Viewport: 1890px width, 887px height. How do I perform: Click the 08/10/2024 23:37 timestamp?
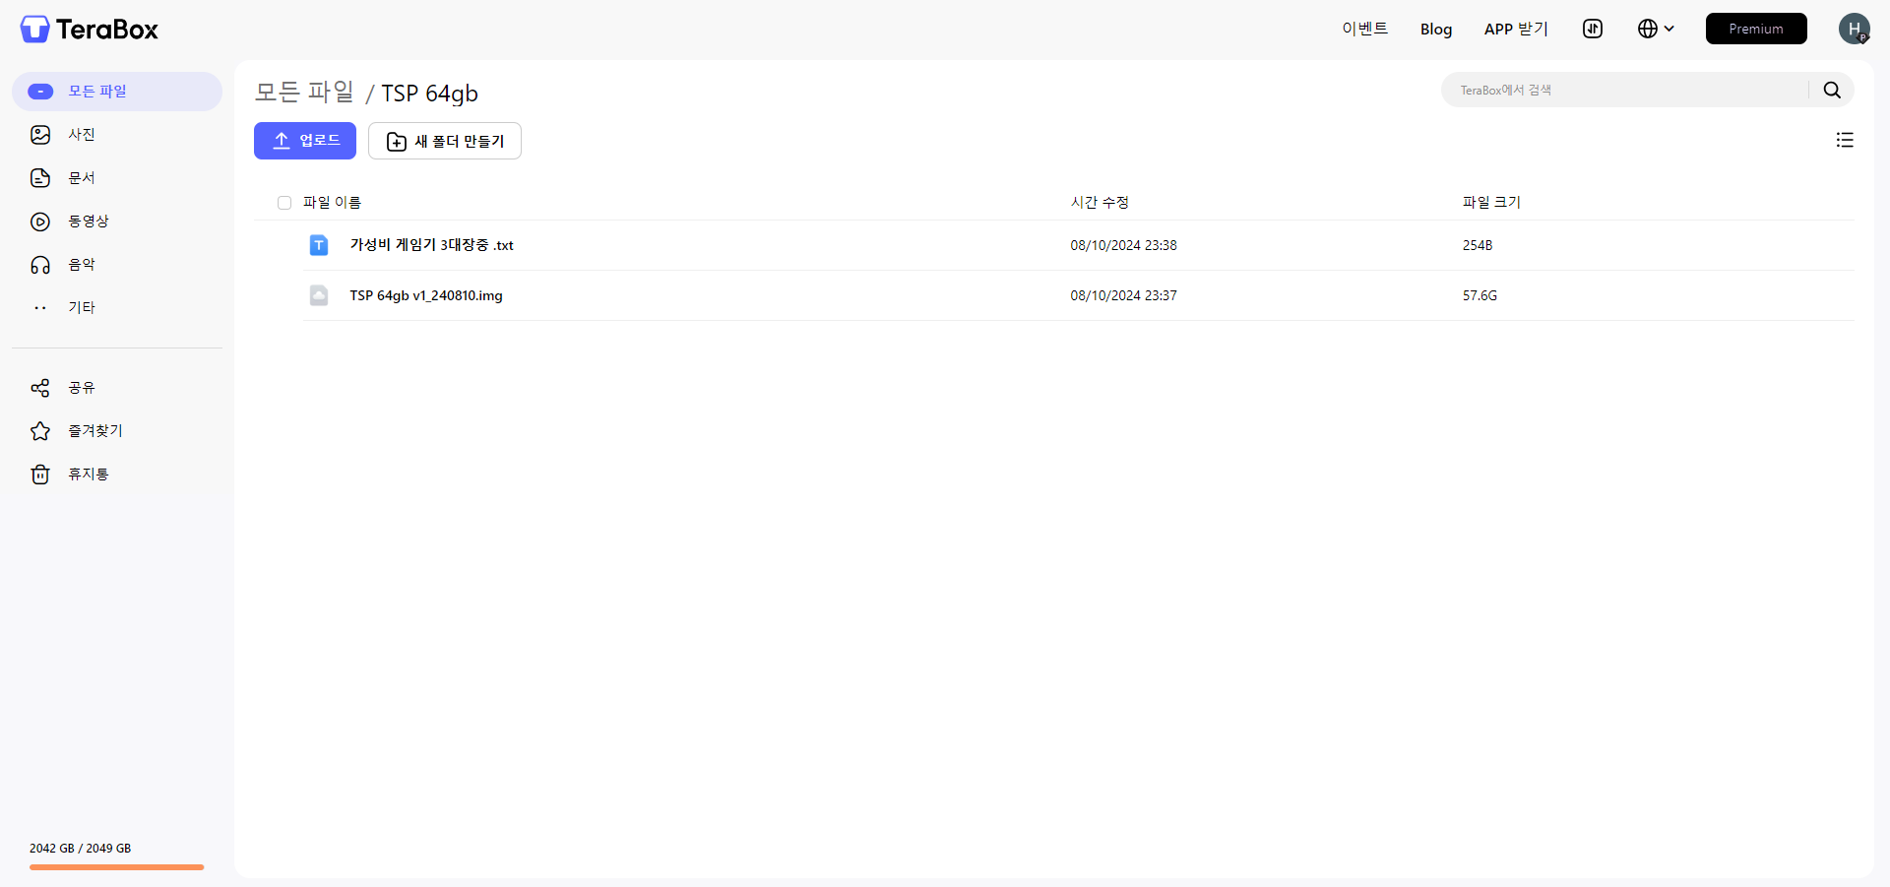tap(1123, 295)
